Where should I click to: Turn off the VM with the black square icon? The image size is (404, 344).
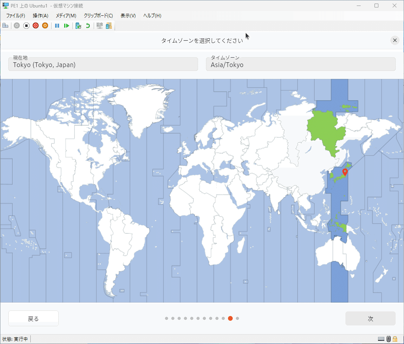tap(26, 26)
